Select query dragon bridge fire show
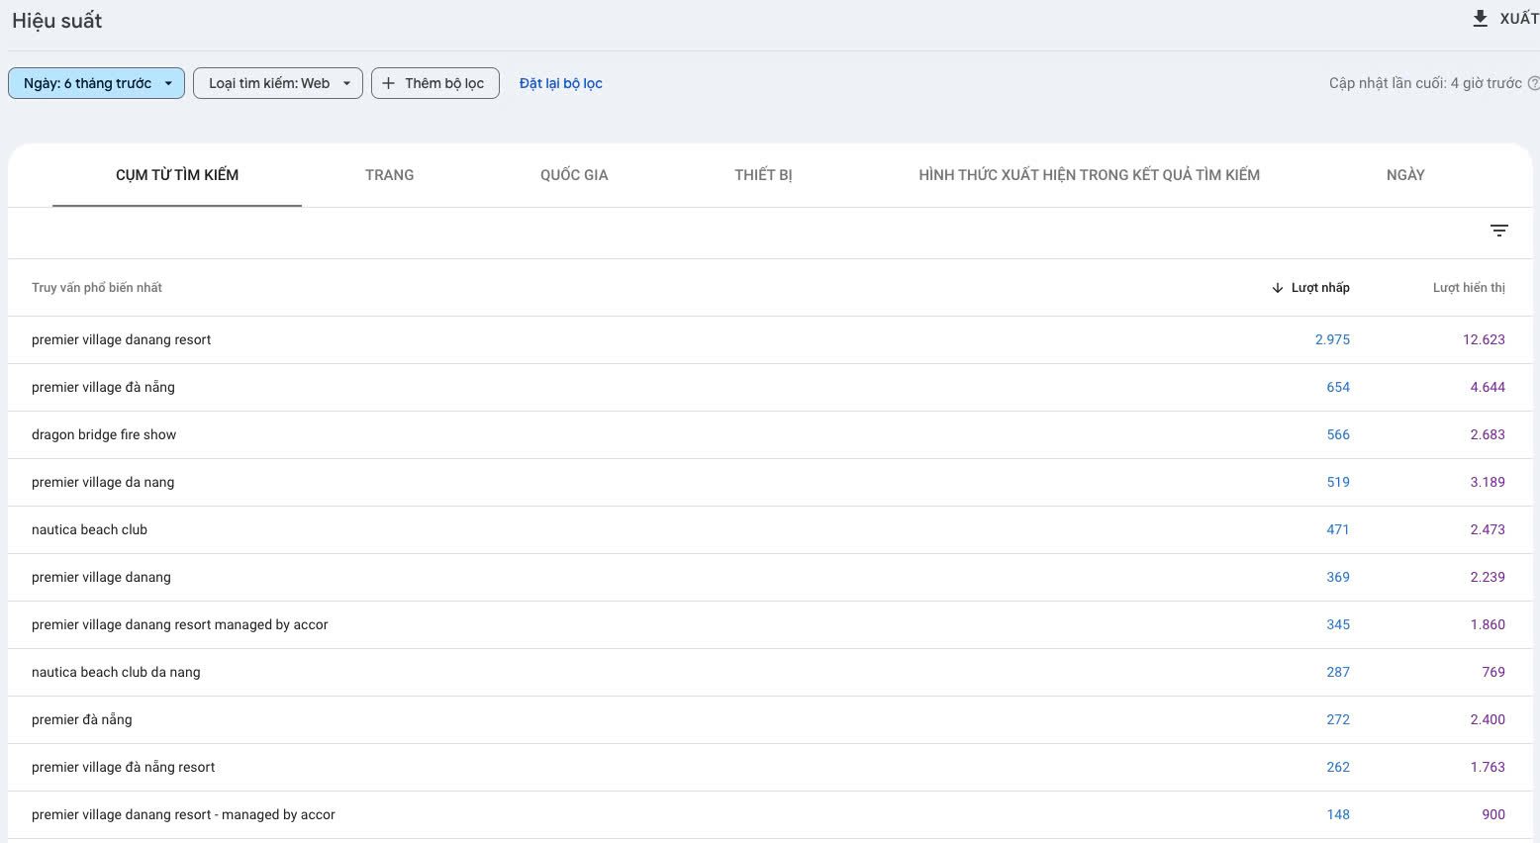Screen dimensions: 1540x843 coord(104,434)
